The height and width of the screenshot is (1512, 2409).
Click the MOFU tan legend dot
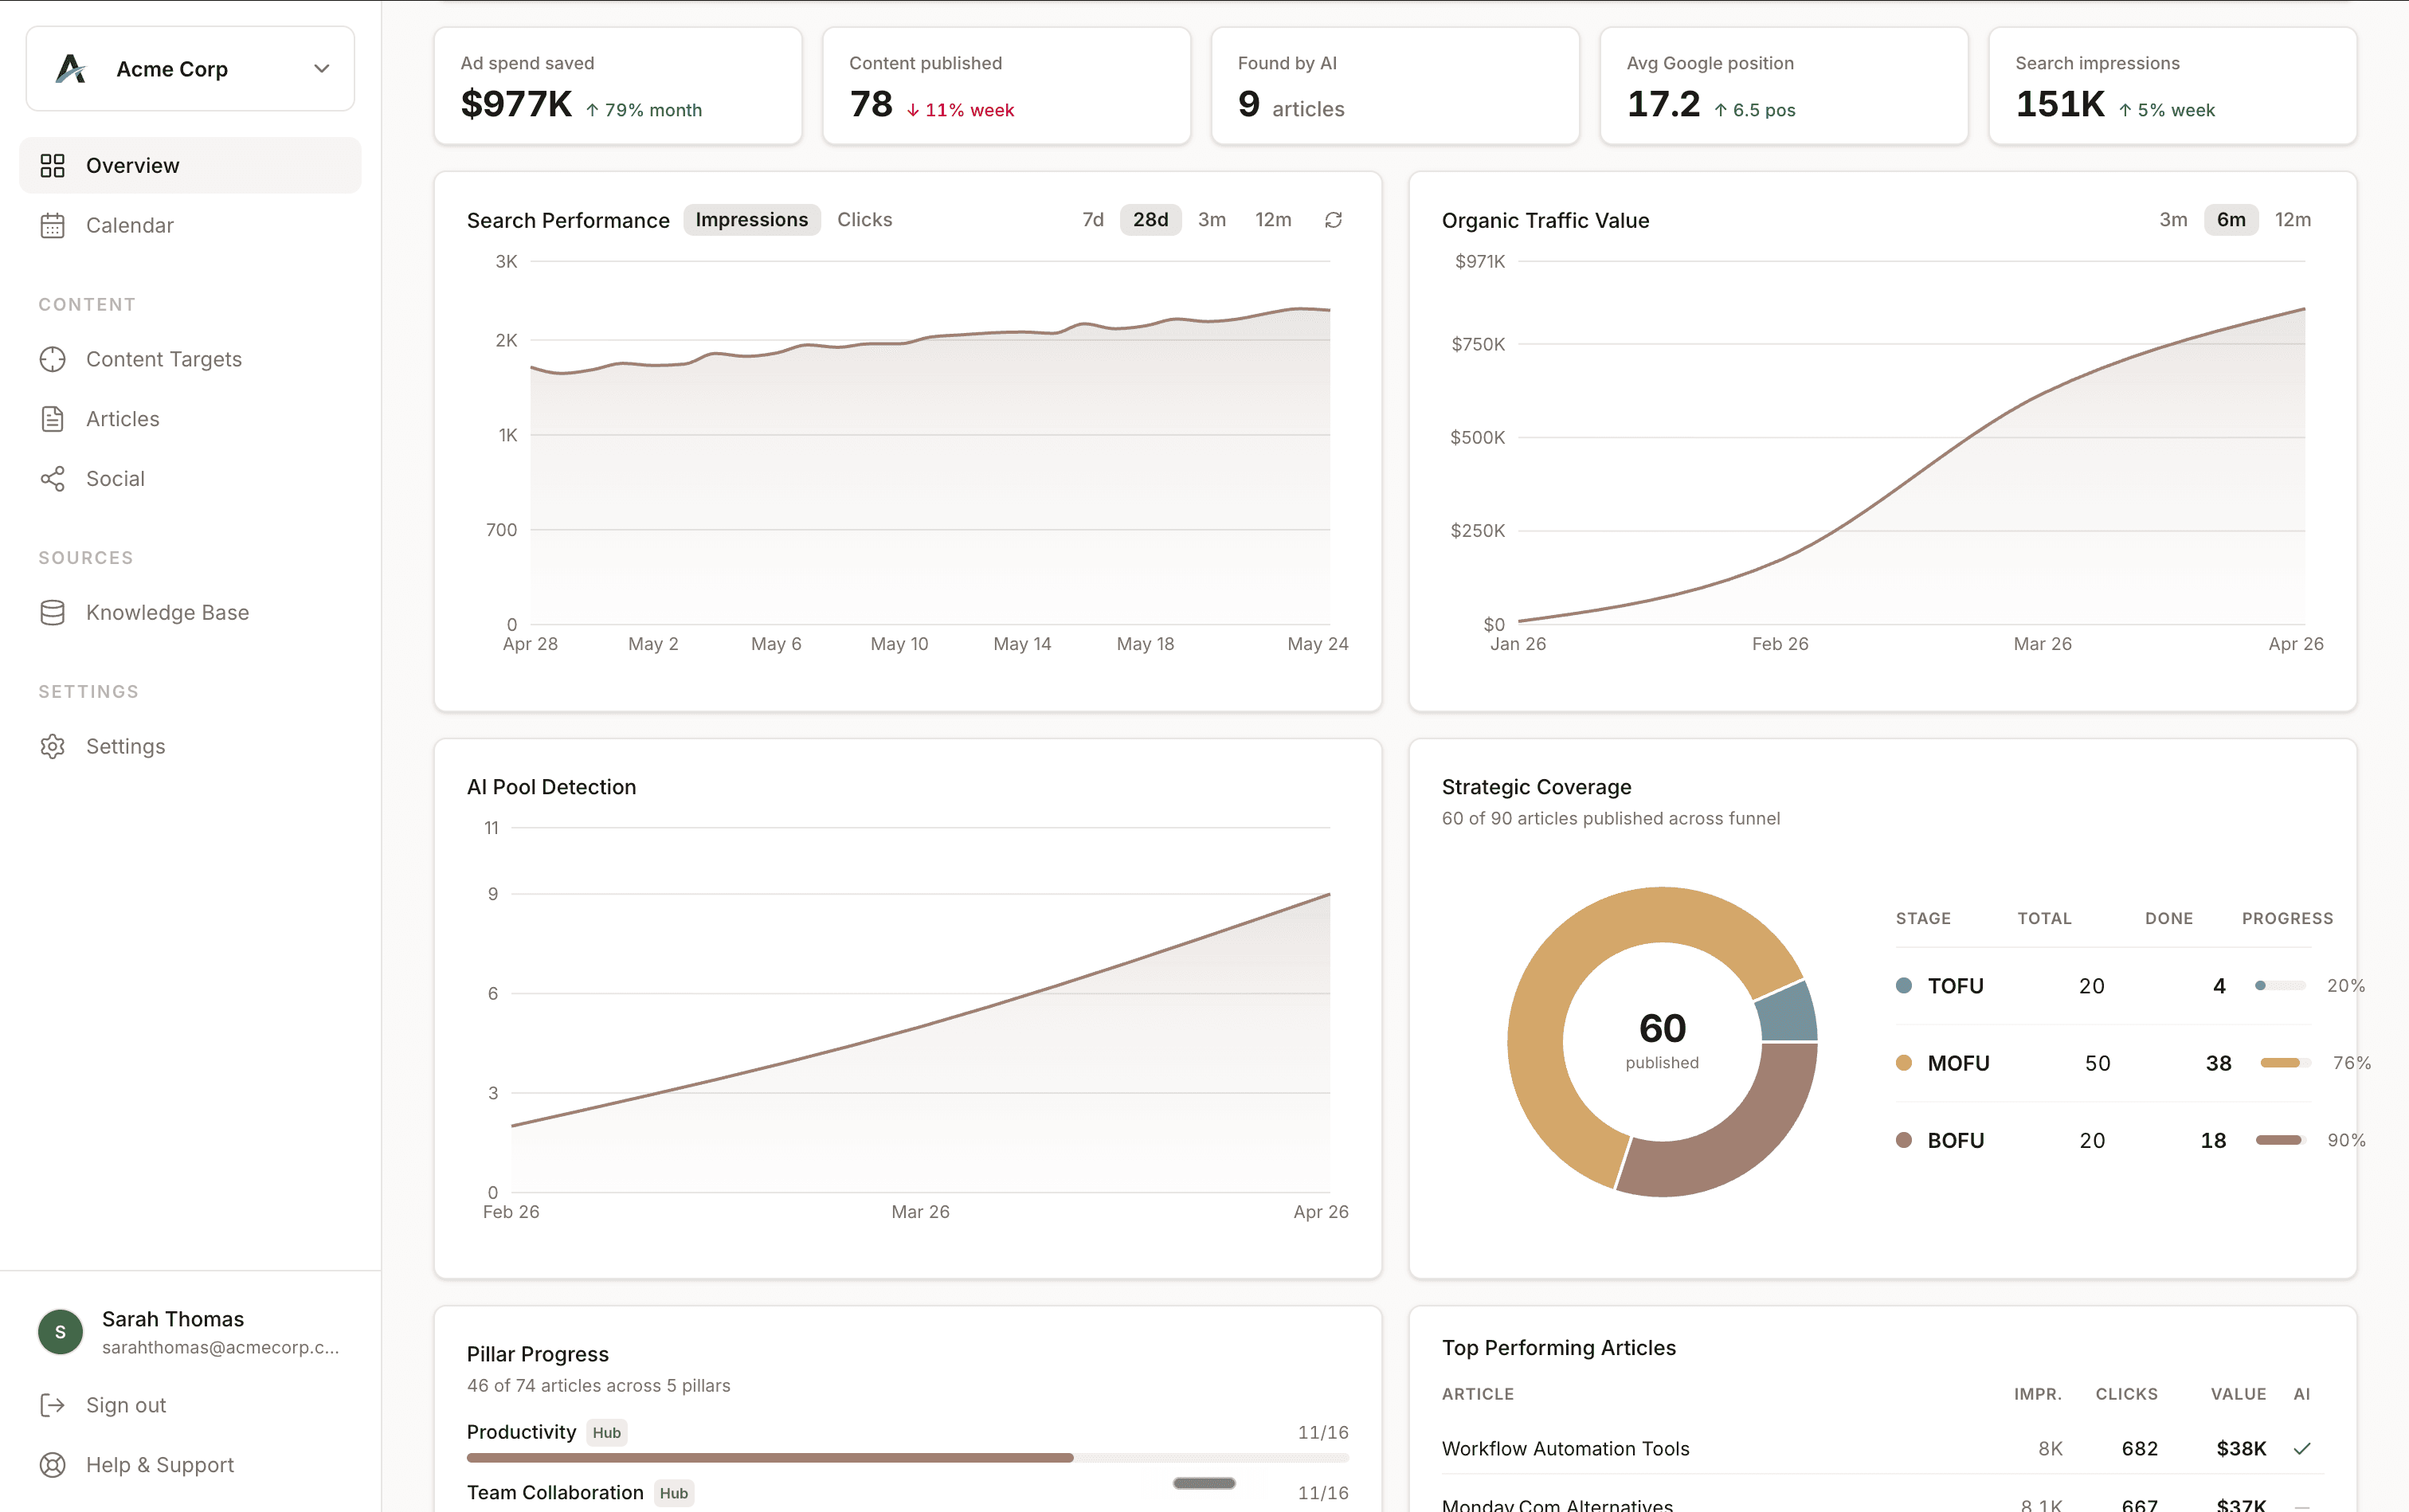click(1904, 1063)
